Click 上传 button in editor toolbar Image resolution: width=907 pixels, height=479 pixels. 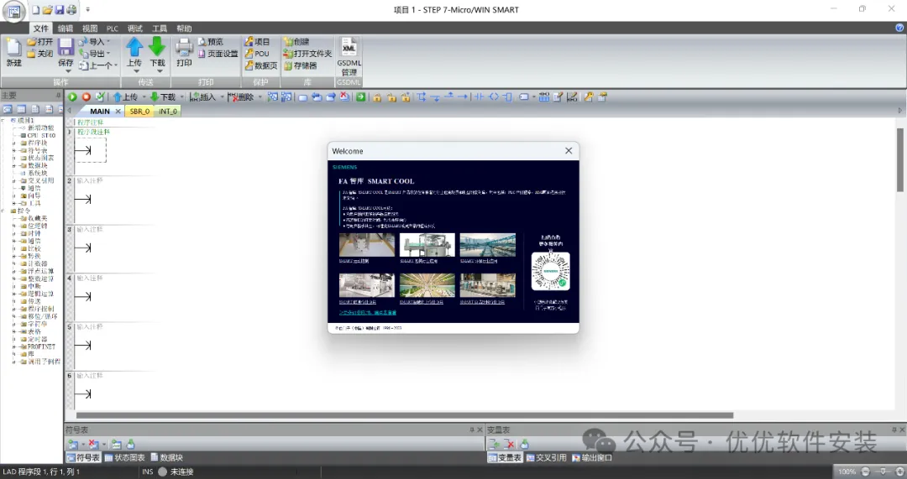point(125,97)
